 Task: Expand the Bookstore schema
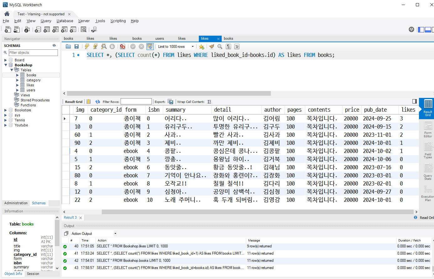(x=6, y=110)
